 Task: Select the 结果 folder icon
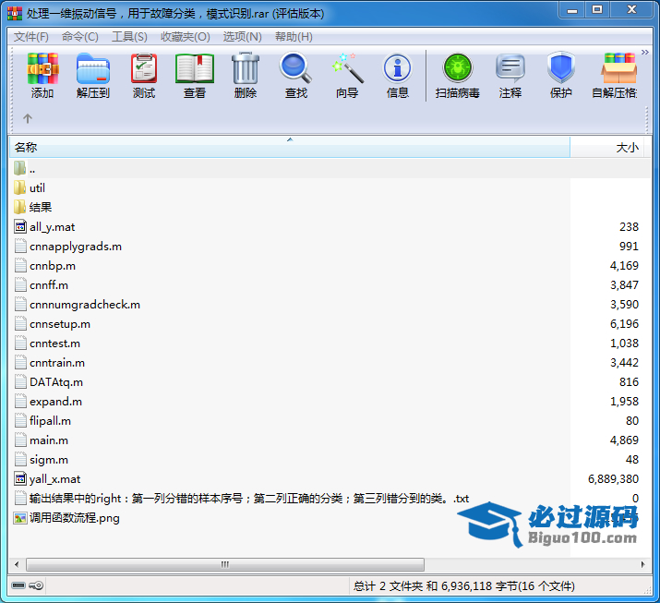coord(19,207)
